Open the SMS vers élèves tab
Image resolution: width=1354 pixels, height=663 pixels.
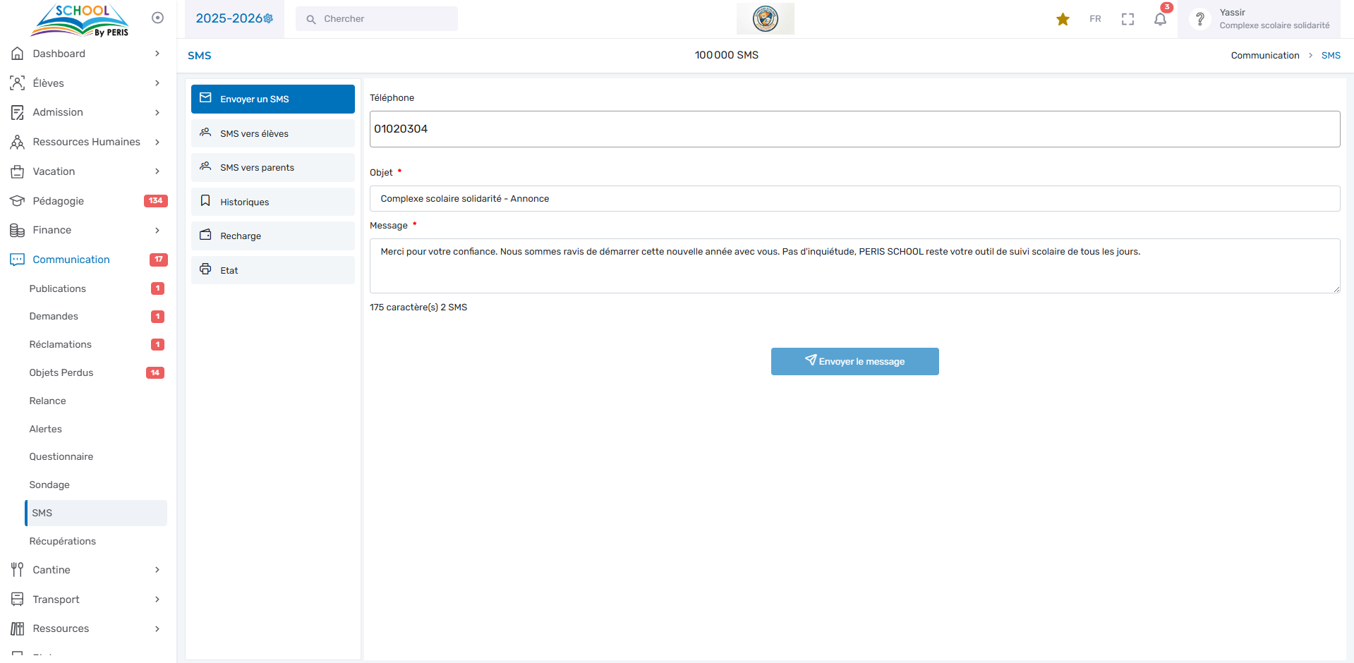(x=272, y=133)
